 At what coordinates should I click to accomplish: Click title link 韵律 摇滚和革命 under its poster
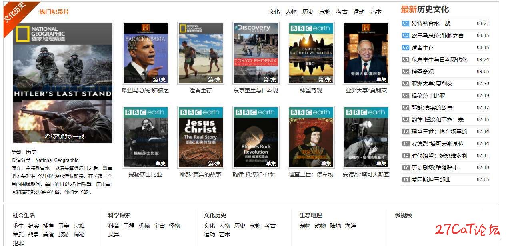pyautogui.click(x=254, y=175)
